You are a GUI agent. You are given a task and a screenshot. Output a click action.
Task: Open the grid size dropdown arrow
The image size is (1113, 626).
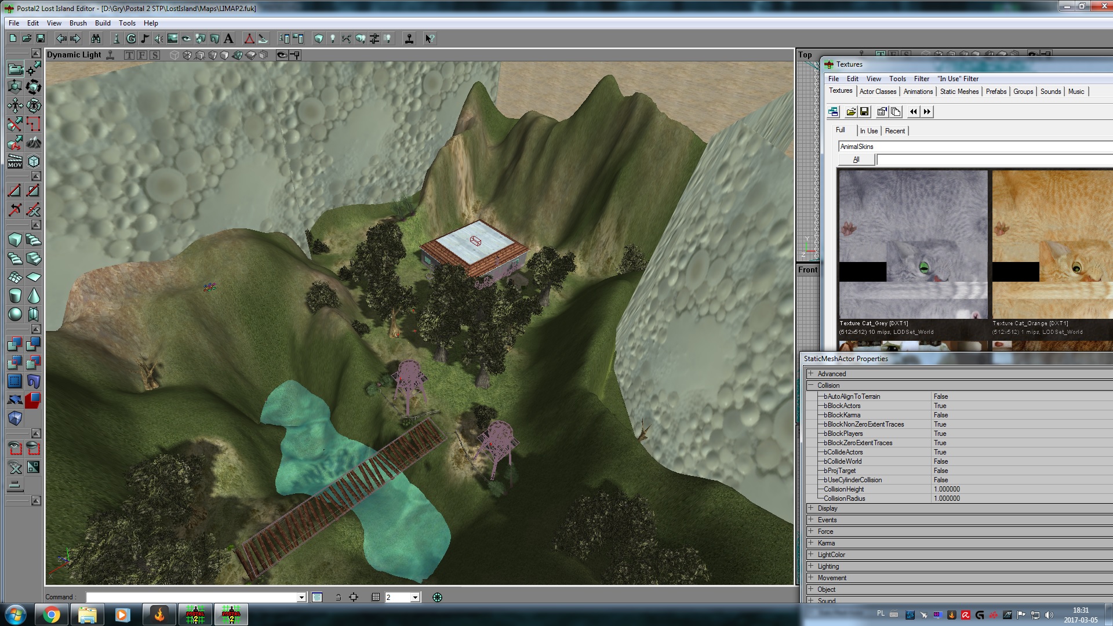click(x=415, y=598)
